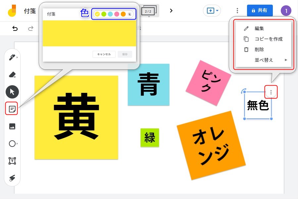Click the Redo arrow
The height and width of the screenshot is (199, 298).
click(30, 29)
